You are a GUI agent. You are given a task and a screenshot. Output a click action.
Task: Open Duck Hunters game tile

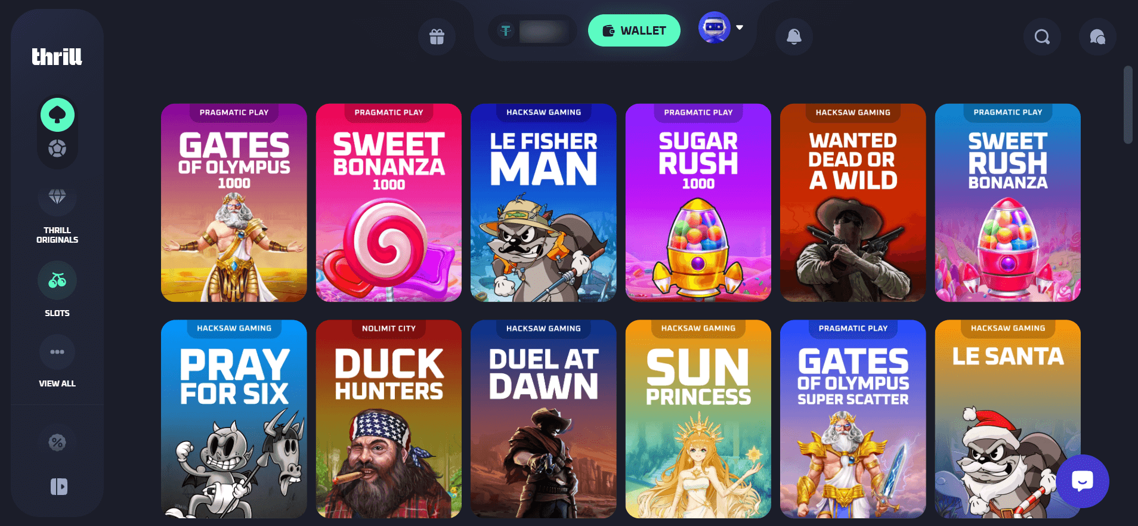pos(389,419)
